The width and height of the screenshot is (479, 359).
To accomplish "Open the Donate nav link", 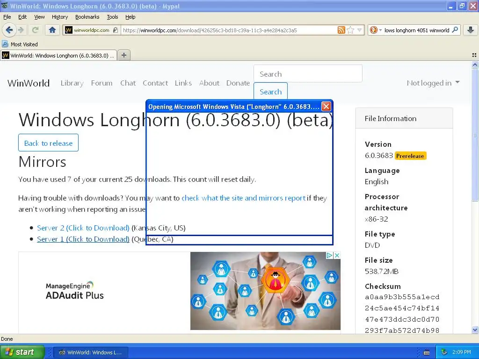I will [238, 83].
